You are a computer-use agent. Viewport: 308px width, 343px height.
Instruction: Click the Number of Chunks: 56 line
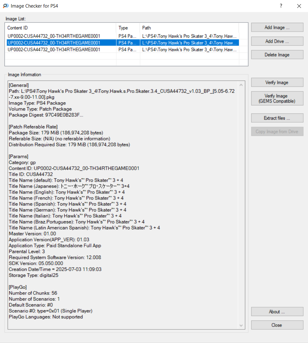[x=33, y=293]
